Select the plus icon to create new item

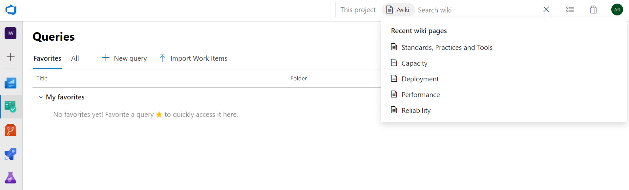10,56
